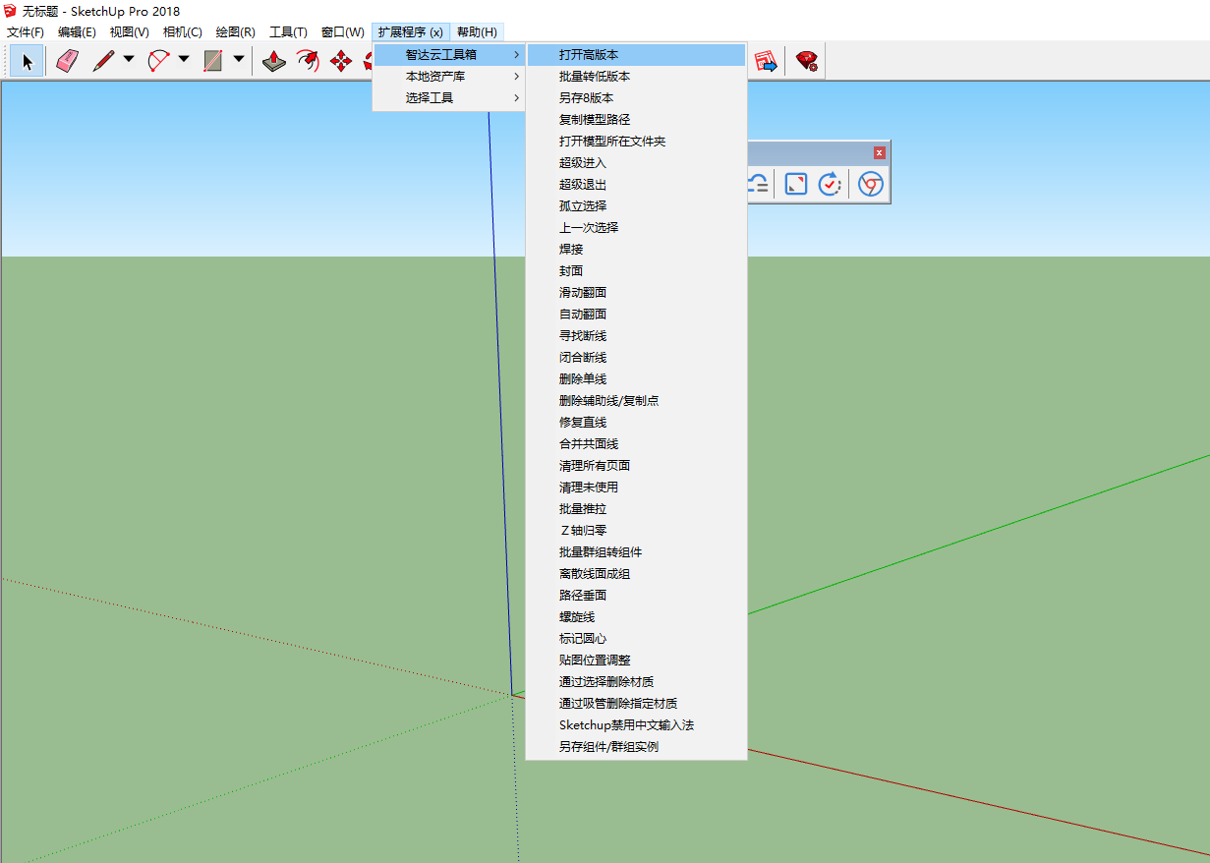This screenshot has height=863, width=1210.
Task: Open dropdown arrow beside the Arc tool
Action: [x=184, y=60]
